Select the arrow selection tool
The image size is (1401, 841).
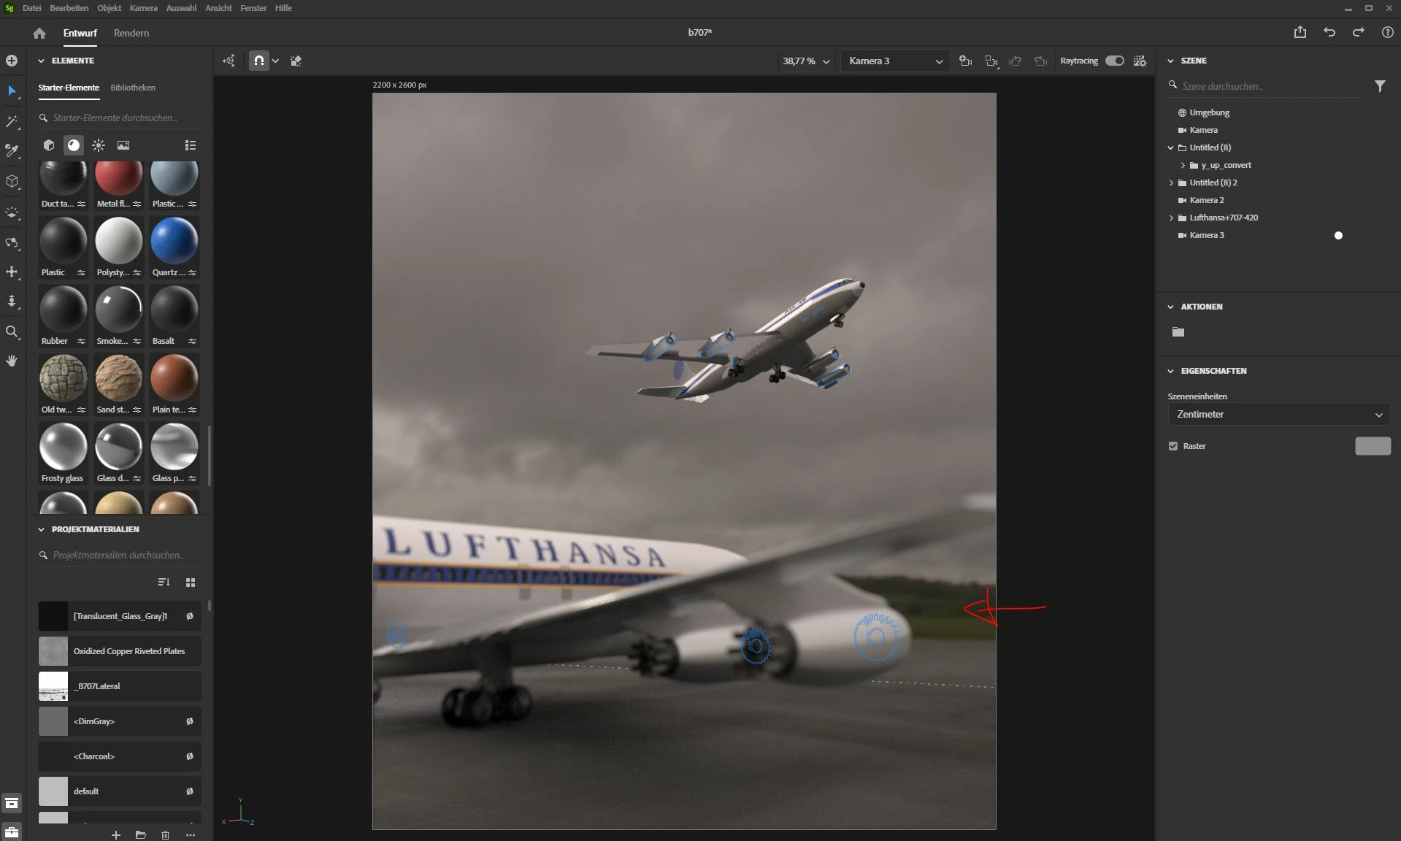[12, 91]
